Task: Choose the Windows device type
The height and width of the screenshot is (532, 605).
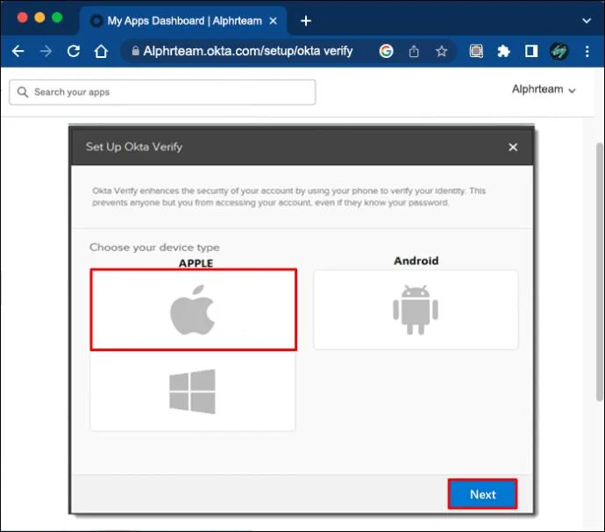Action: click(x=192, y=391)
